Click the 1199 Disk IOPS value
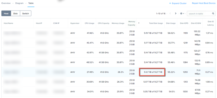217x98 pixels. click(185, 33)
